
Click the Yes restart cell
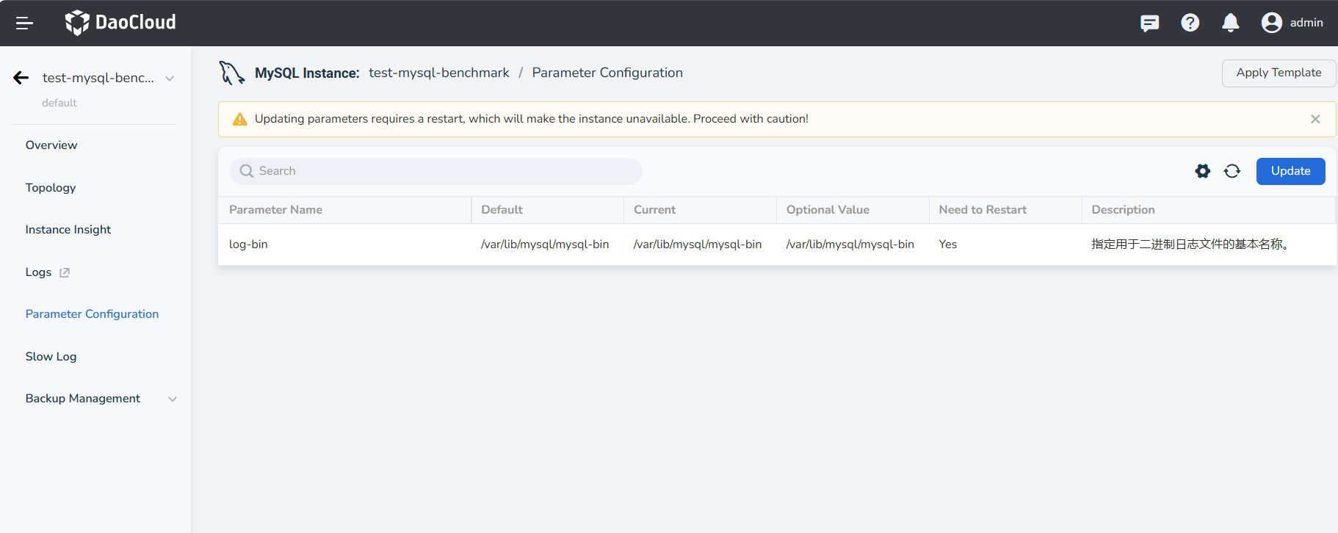(x=948, y=244)
